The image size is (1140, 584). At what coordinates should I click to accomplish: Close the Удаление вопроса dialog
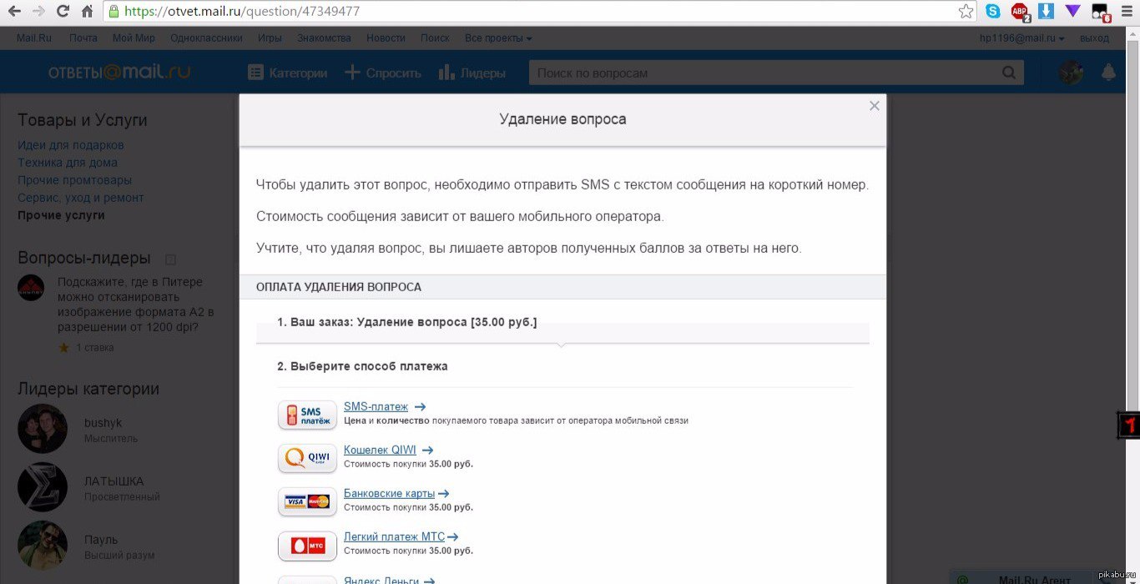click(x=874, y=106)
